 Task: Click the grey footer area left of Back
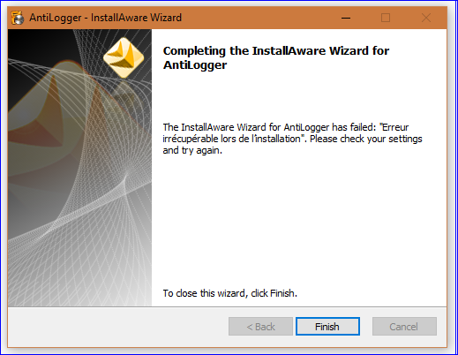(x=117, y=327)
